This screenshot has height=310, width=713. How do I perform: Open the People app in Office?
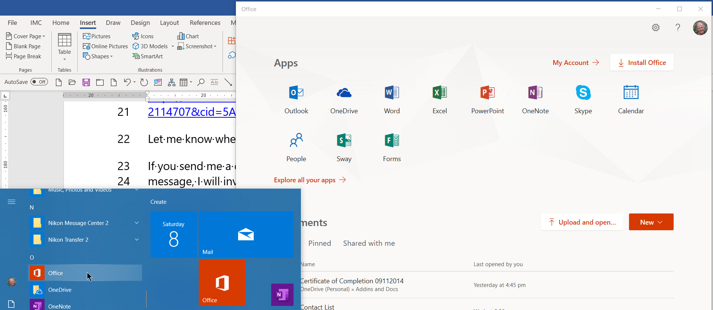(296, 148)
